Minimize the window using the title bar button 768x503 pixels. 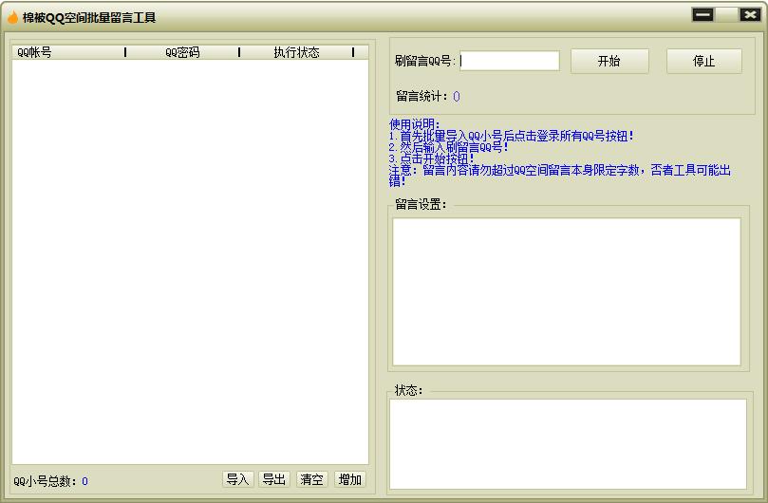pyautogui.click(x=703, y=15)
